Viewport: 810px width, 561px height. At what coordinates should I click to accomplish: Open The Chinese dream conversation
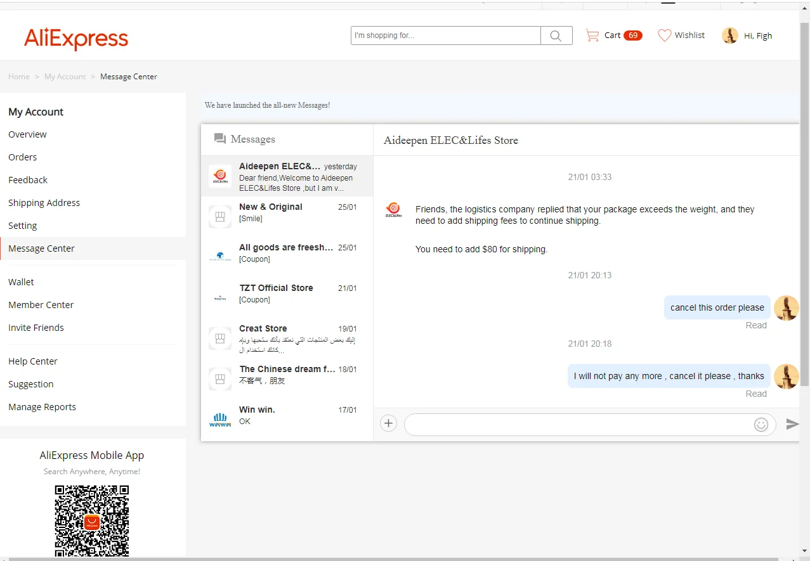[287, 379]
